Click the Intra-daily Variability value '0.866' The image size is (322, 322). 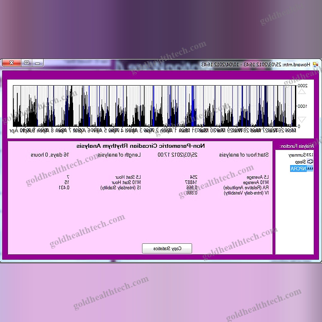[x=192, y=193]
